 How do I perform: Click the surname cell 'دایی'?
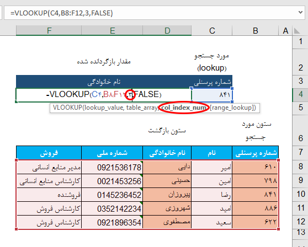coord(167,167)
